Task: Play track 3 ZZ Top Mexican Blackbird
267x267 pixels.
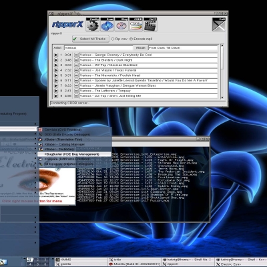Action: tap(56, 65)
